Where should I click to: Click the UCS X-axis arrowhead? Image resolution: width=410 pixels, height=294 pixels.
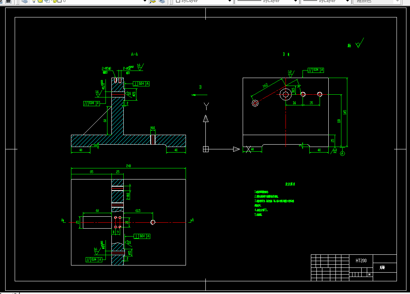point(236,149)
